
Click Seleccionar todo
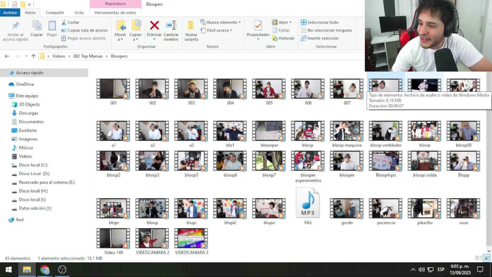(319, 22)
